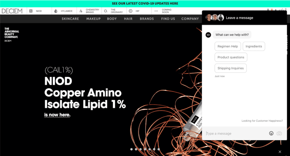290x156 pixels.
Task: Open the CHEMISTRY BRAND tab
Action: pos(89,11)
